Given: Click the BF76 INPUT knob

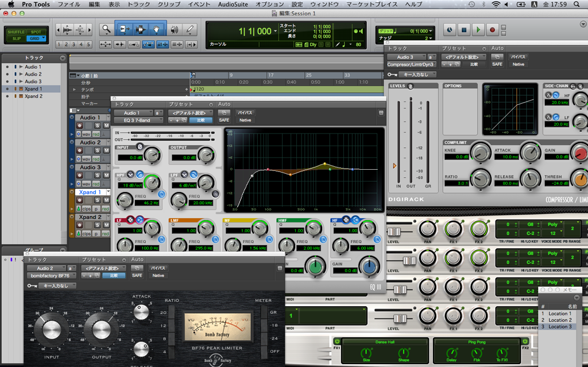Looking at the screenshot, I should coord(52,330).
